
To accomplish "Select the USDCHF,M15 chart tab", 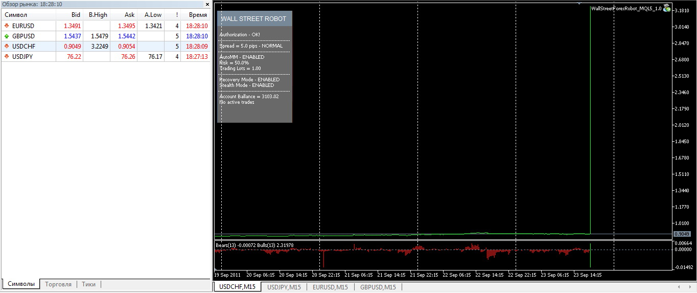I will click(238, 287).
